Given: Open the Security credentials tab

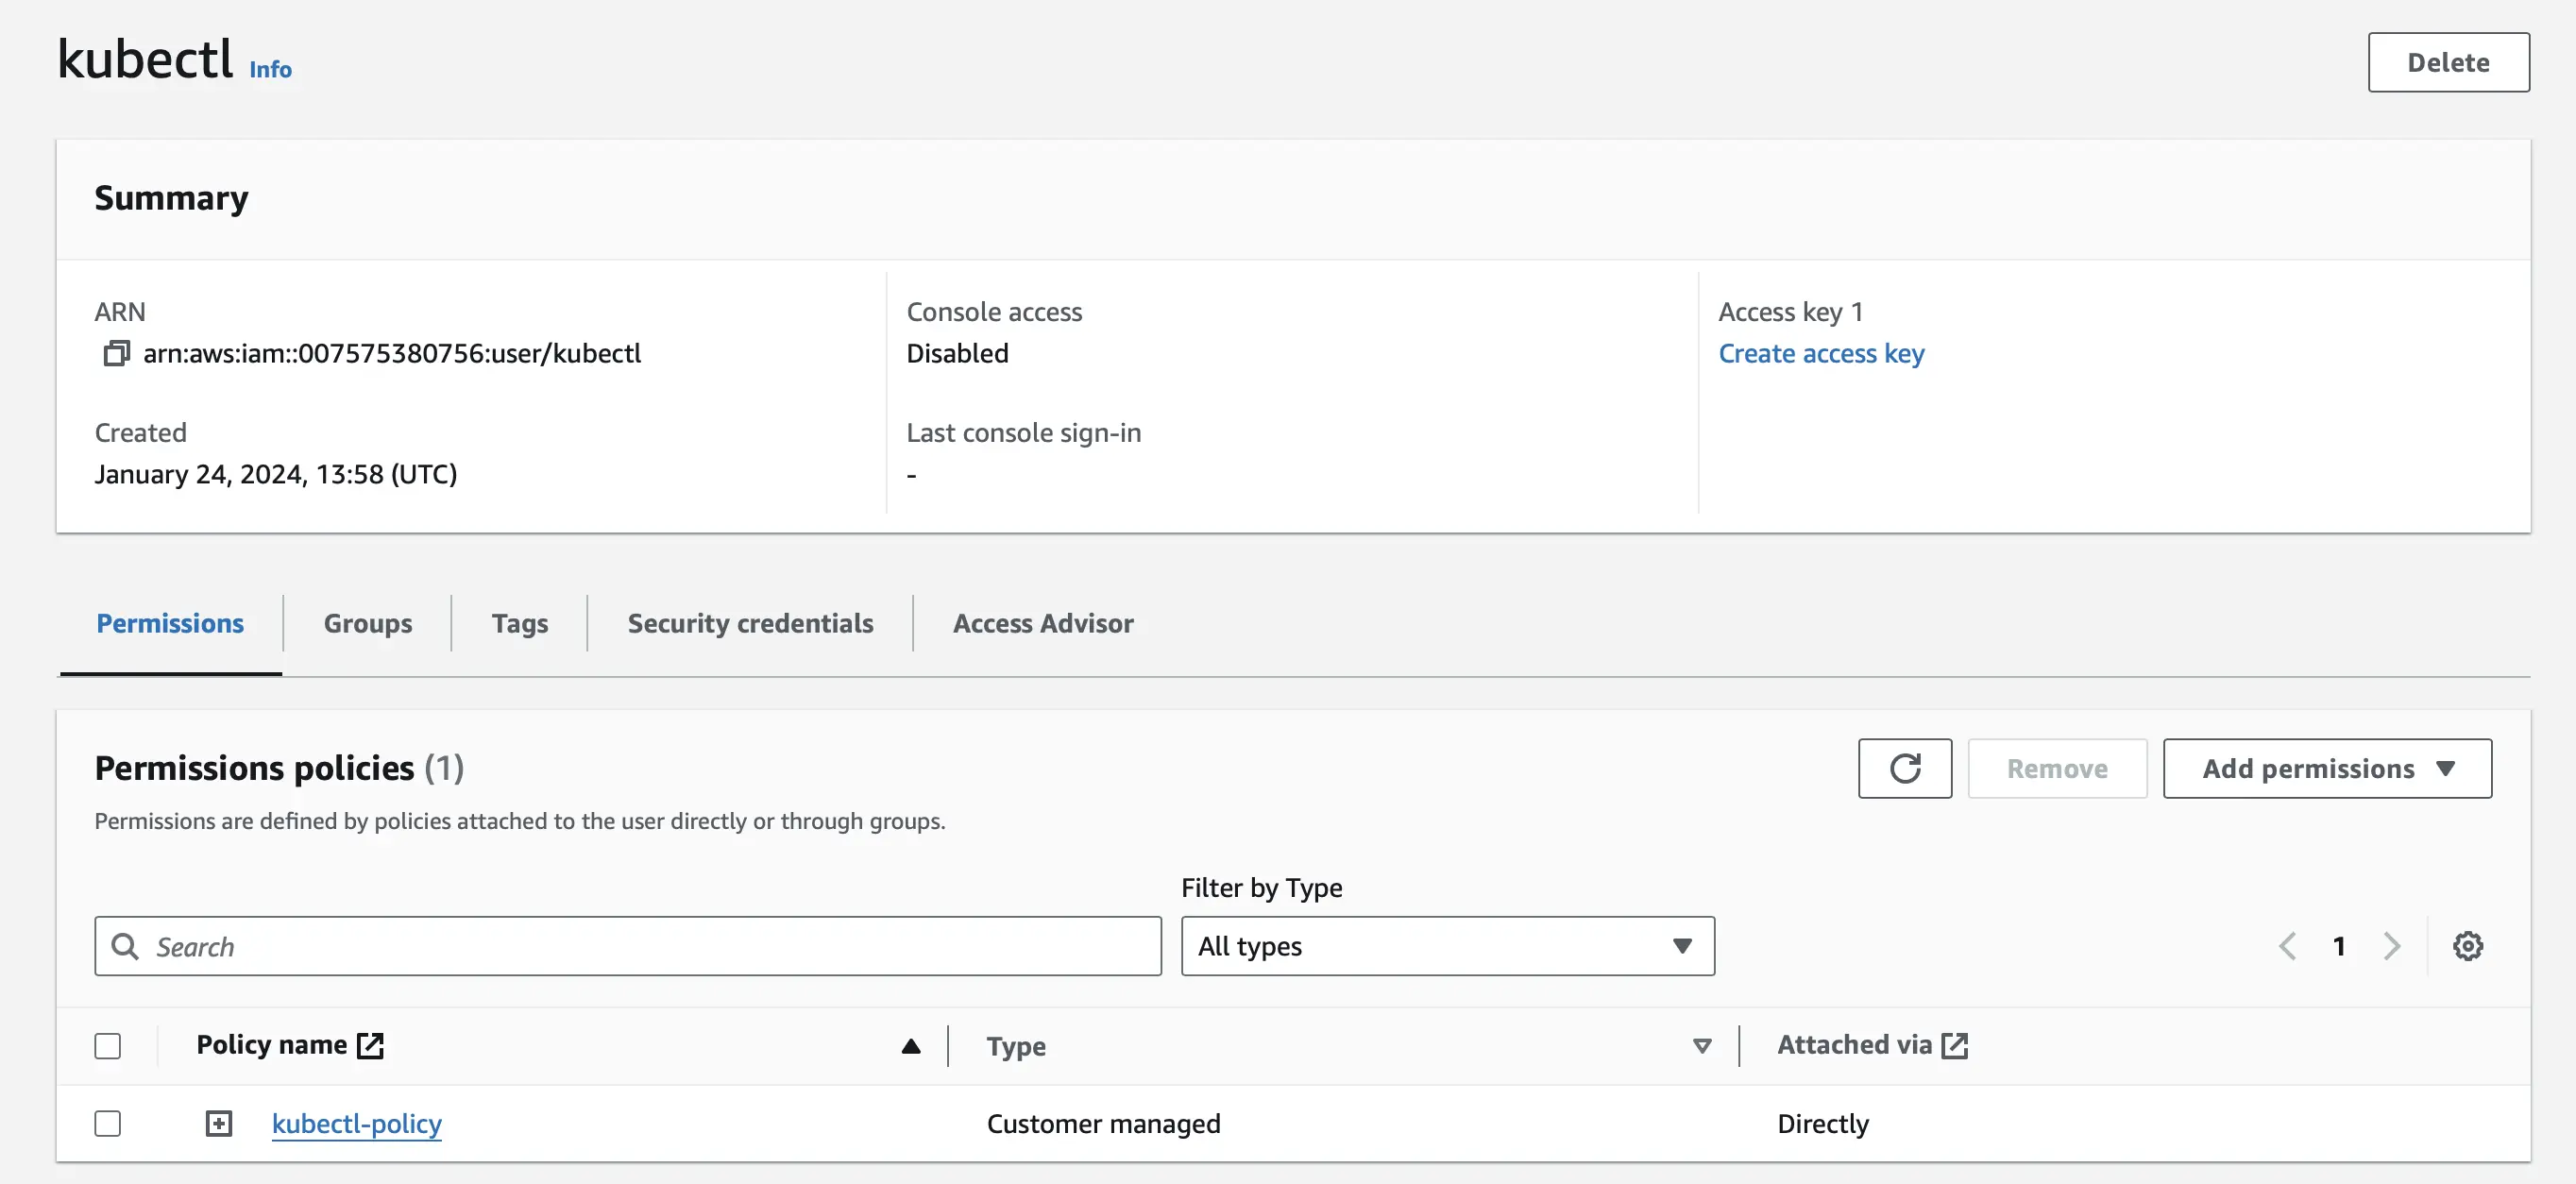Looking at the screenshot, I should point(750,623).
